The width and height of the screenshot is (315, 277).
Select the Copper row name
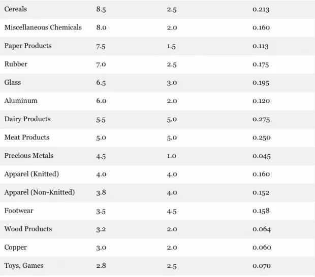pos(16,247)
